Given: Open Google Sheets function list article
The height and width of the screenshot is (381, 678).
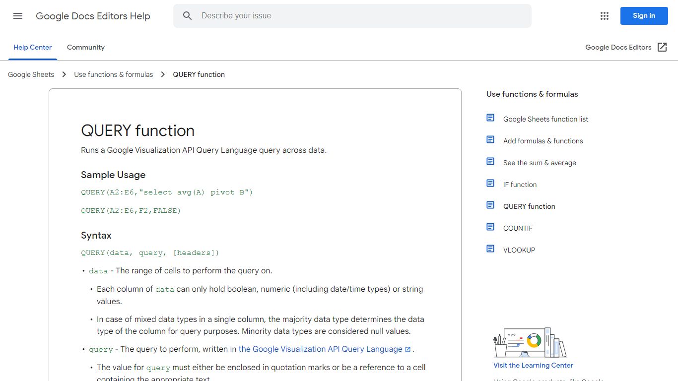Looking at the screenshot, I should 545,119.
